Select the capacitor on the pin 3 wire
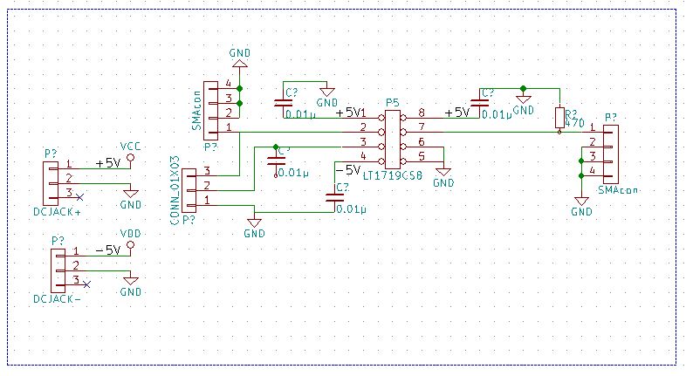 (276, 161)
